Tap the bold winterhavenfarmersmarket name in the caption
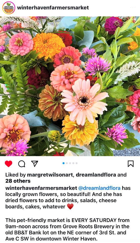The width and height of the screenshot is (140, 243). click(x=41, y=188)
